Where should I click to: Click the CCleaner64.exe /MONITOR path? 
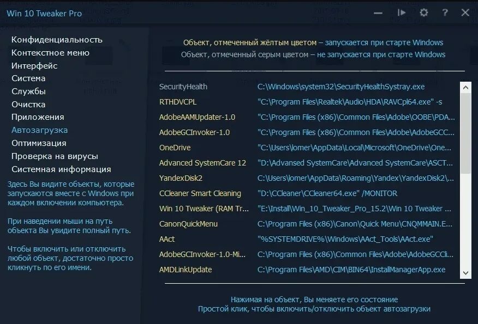click(x=327, y=193)
